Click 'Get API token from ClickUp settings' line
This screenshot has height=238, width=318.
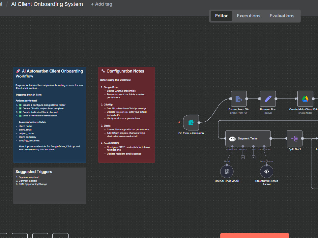127,109
